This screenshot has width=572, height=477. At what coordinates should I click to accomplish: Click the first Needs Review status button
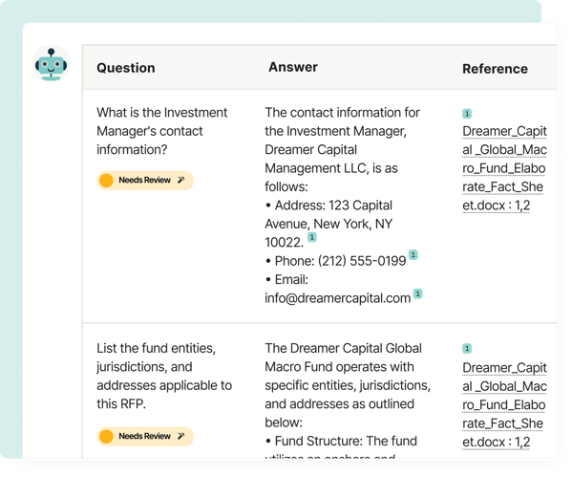[x=145, y=180]
